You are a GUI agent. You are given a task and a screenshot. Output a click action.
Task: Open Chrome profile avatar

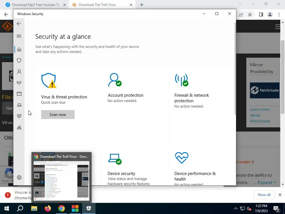[x=270, y=14]
